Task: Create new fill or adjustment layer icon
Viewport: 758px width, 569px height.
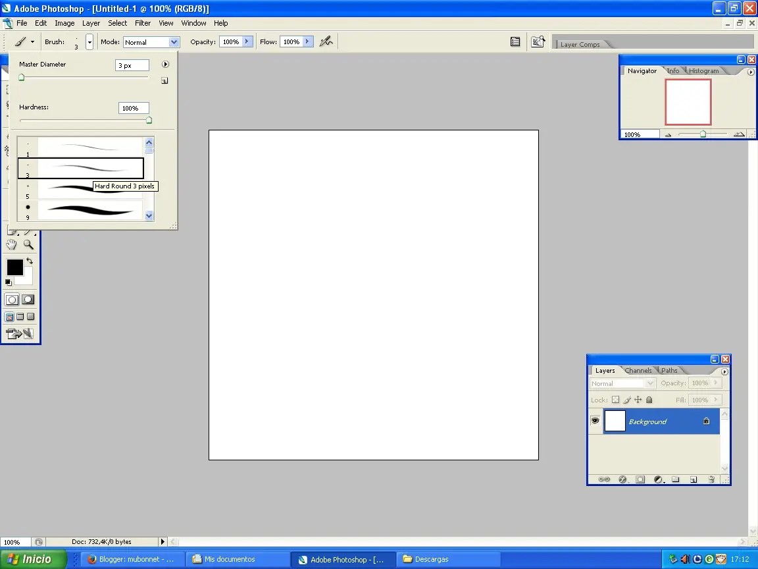Action: [x=659, y=479]
